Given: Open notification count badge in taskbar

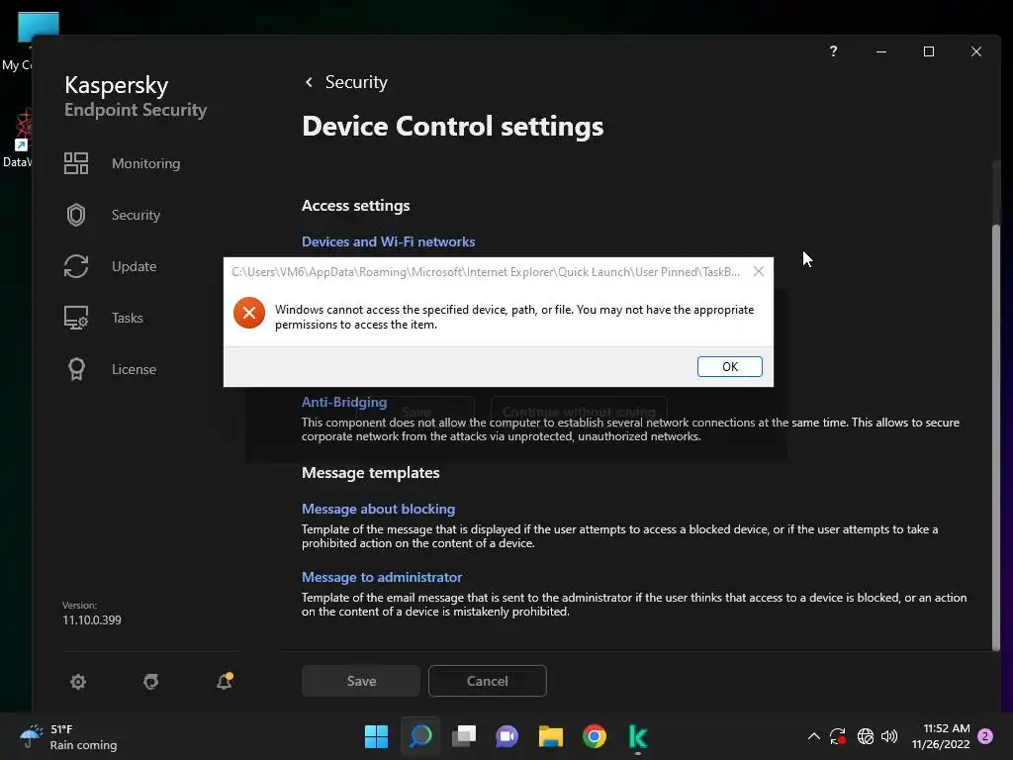Looking at the screenshot, I should click(x=985, y=736).
